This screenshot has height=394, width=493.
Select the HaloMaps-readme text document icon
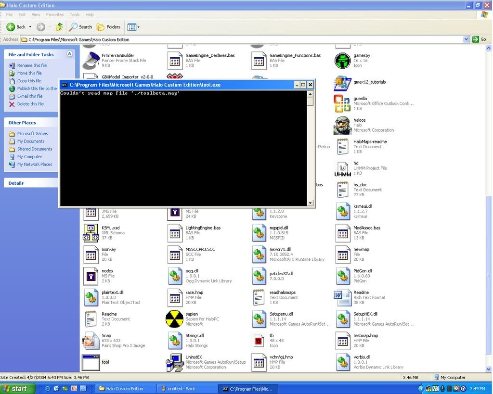click(x=342, y=147)
